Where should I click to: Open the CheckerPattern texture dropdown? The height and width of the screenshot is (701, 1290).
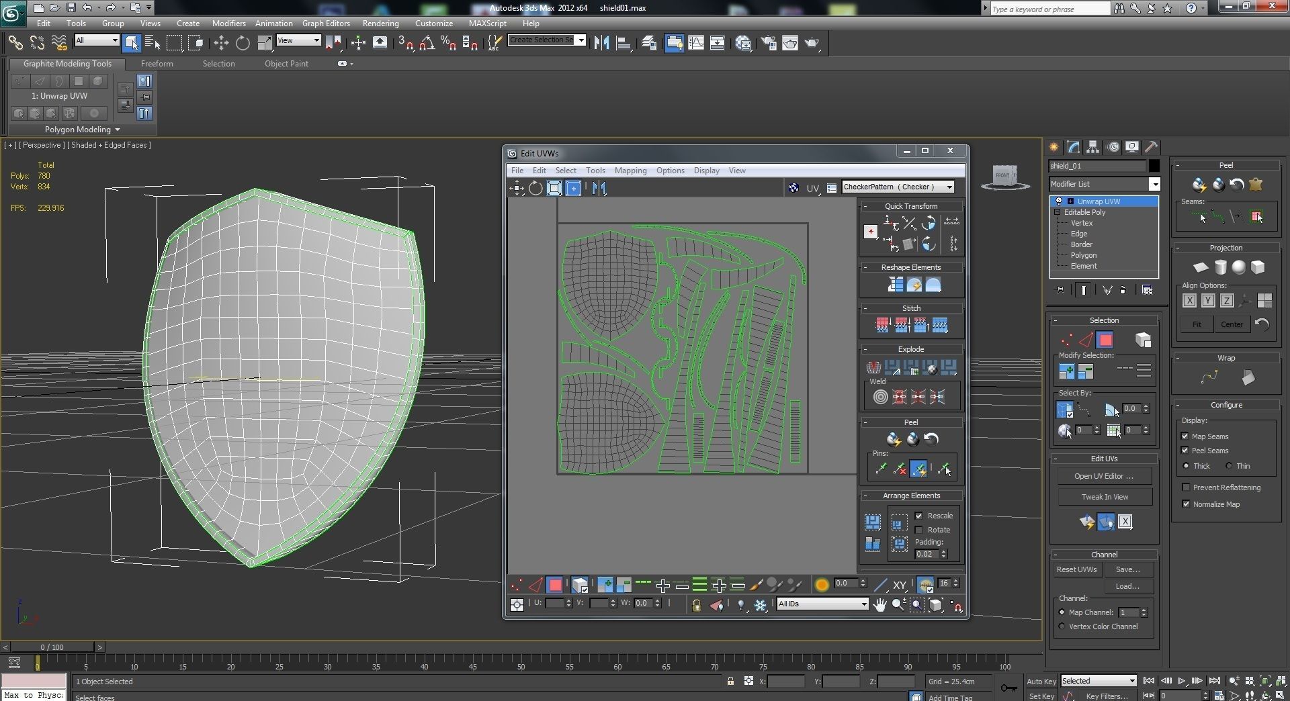point(948,187)
